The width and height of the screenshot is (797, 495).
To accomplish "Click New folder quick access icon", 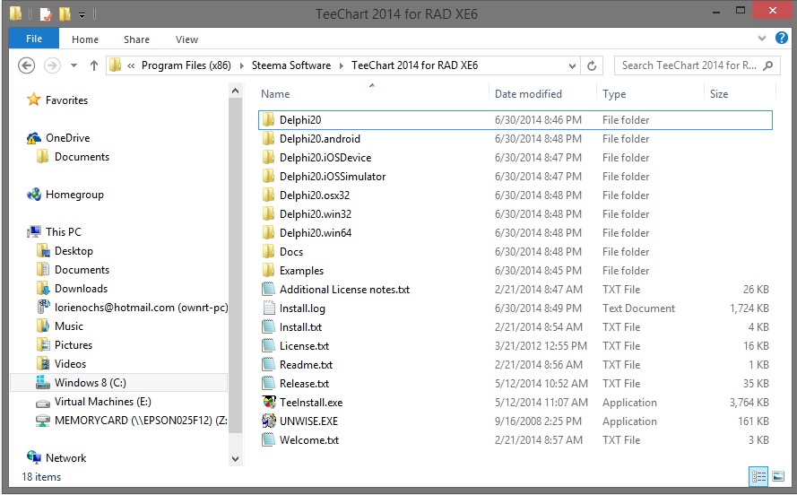I will point(65,13).
